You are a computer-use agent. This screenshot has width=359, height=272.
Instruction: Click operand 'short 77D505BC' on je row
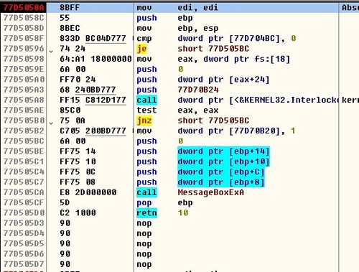click(x=213, y=49)
